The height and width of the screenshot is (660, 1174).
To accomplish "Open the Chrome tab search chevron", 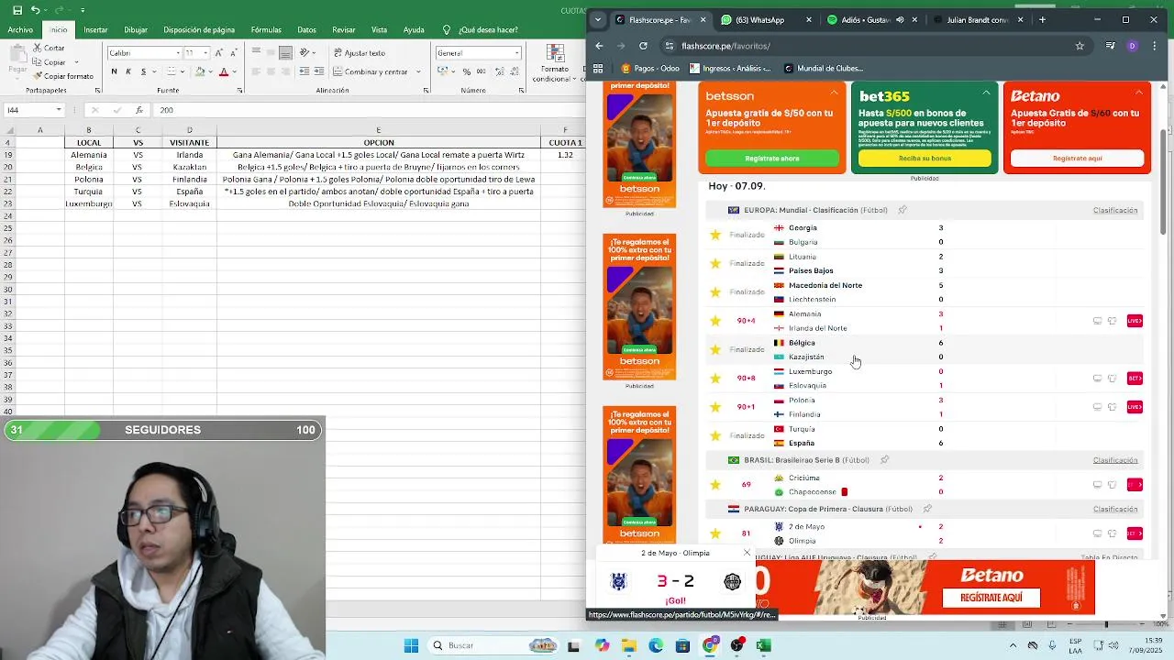I will click(598, 19).
